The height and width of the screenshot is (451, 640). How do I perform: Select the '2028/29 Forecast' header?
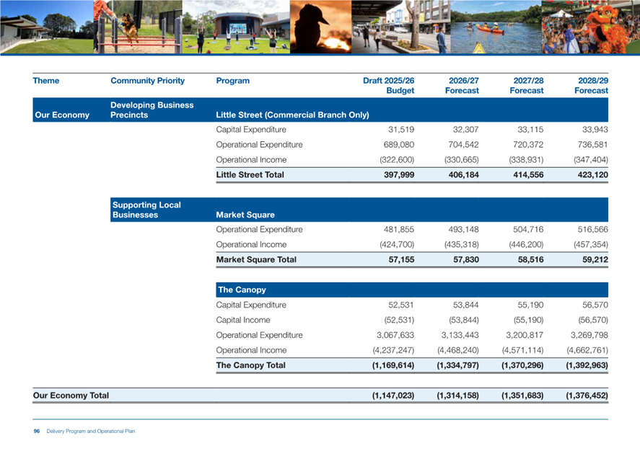pos(592,86)
